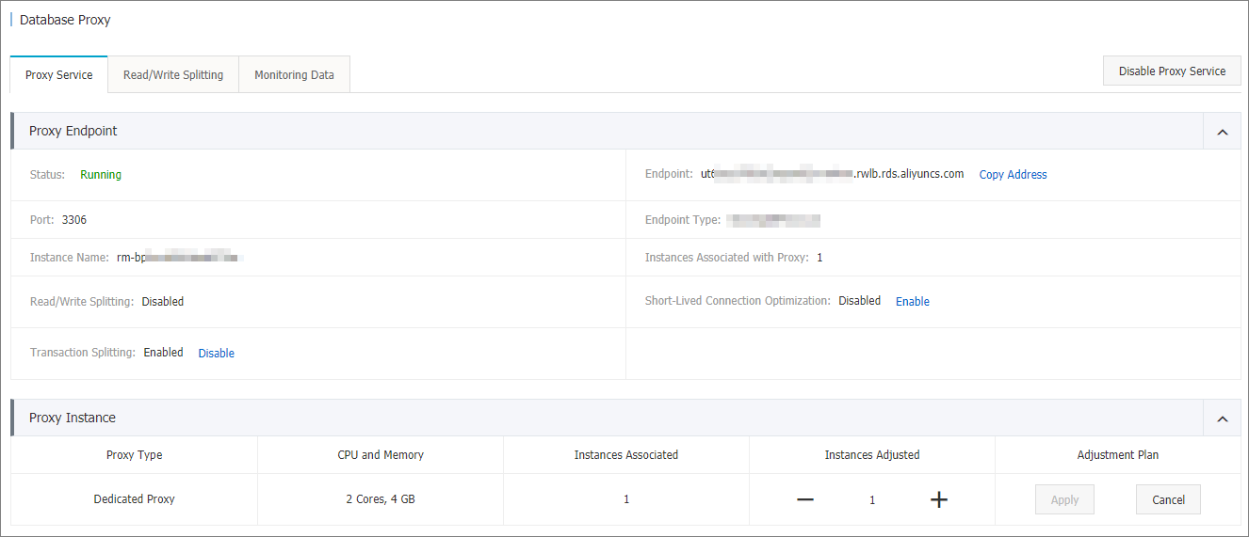The image size is (1249, 537).
Task: Open the Monitoring Data tab
Action: tap(294, 75)
